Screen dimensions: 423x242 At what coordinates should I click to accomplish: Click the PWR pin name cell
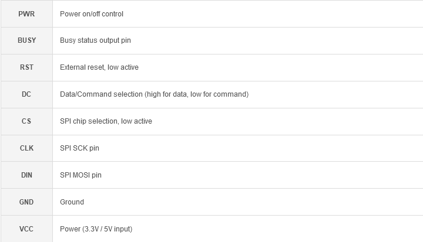pos(26,13)
